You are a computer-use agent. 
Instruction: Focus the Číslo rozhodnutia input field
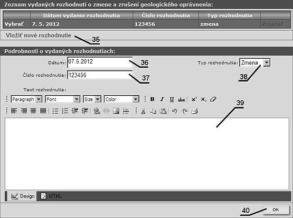pyautogui.click(x=100, y=75)
